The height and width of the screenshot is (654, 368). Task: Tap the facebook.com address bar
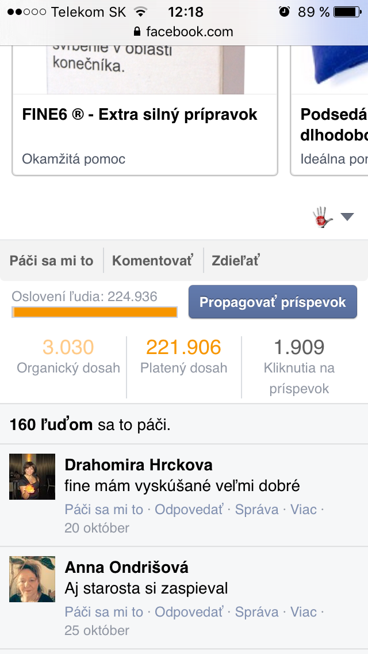pos(184,32)
